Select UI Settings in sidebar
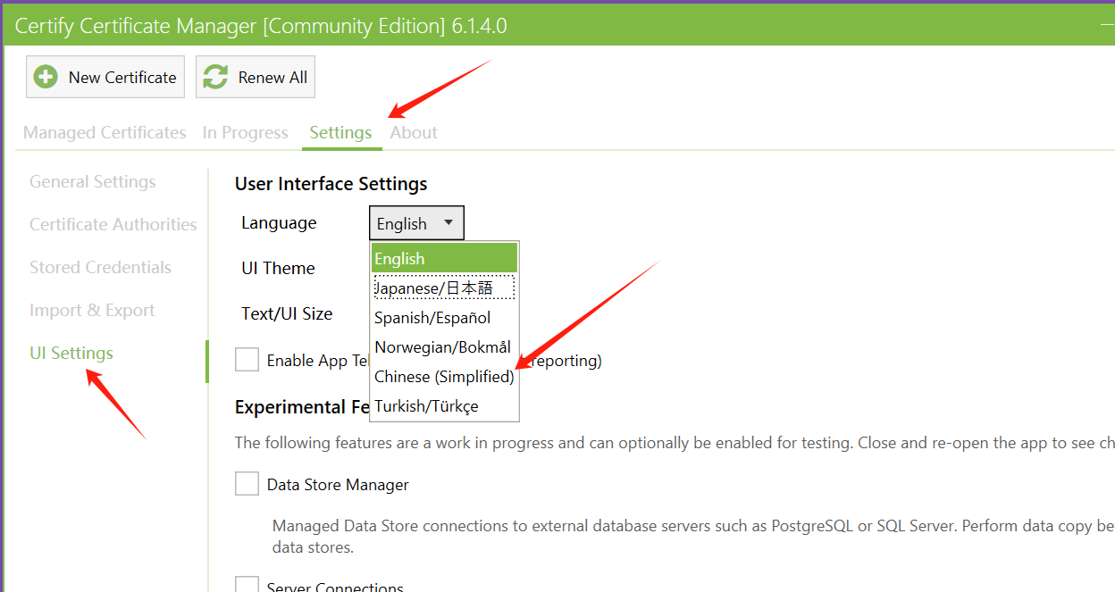This screenshot has width=1115, height=592. [71, 353]
